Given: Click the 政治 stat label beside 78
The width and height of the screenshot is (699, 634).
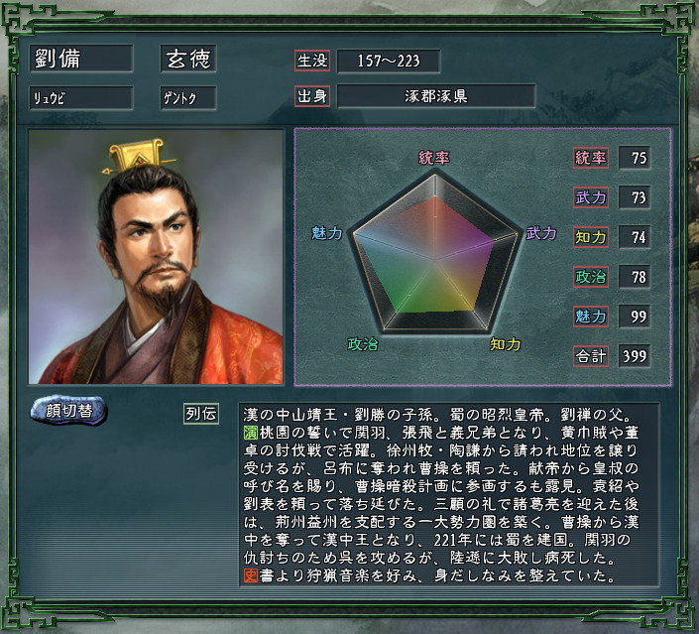Looking at the screenshot, I should 591,277.
